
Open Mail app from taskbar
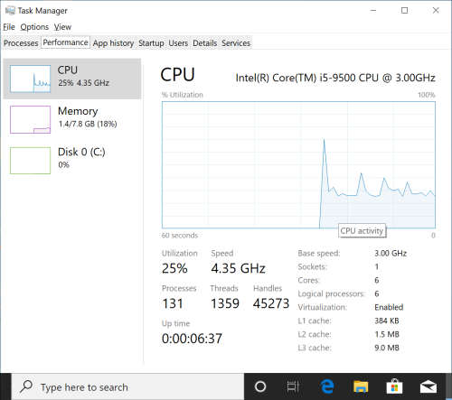click(x=428, y=386)
